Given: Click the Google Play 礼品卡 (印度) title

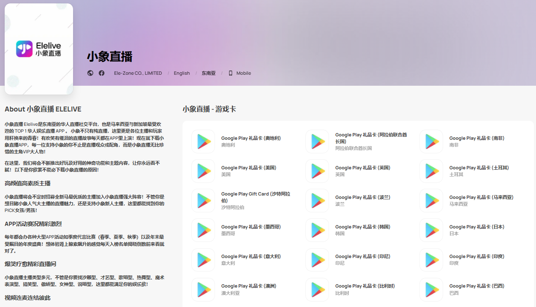Looking at the screenshot, I should [x=476, y=256].
